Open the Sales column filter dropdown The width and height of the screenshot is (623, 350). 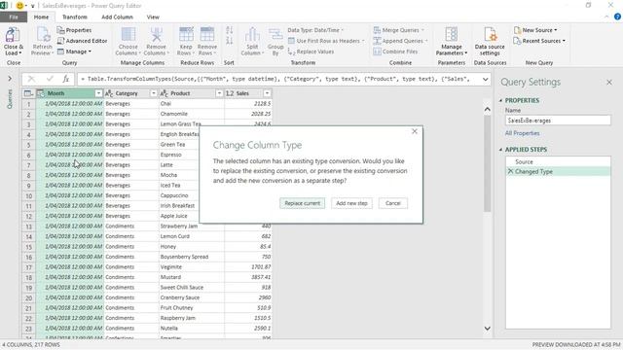coord(267,93)
